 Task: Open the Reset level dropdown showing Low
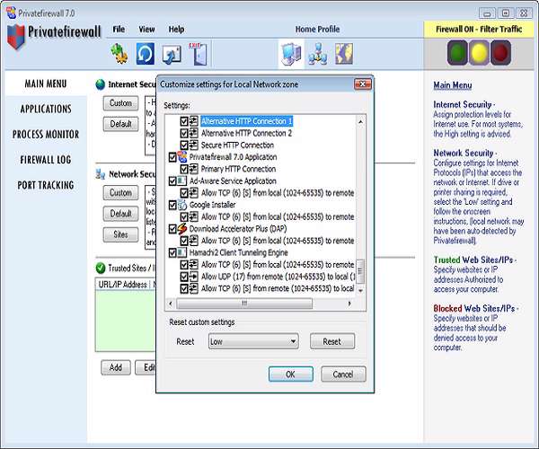pos(253,341)
